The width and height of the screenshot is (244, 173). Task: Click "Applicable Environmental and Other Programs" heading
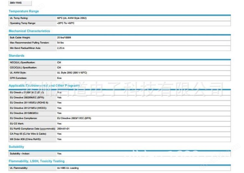[44, 86]
